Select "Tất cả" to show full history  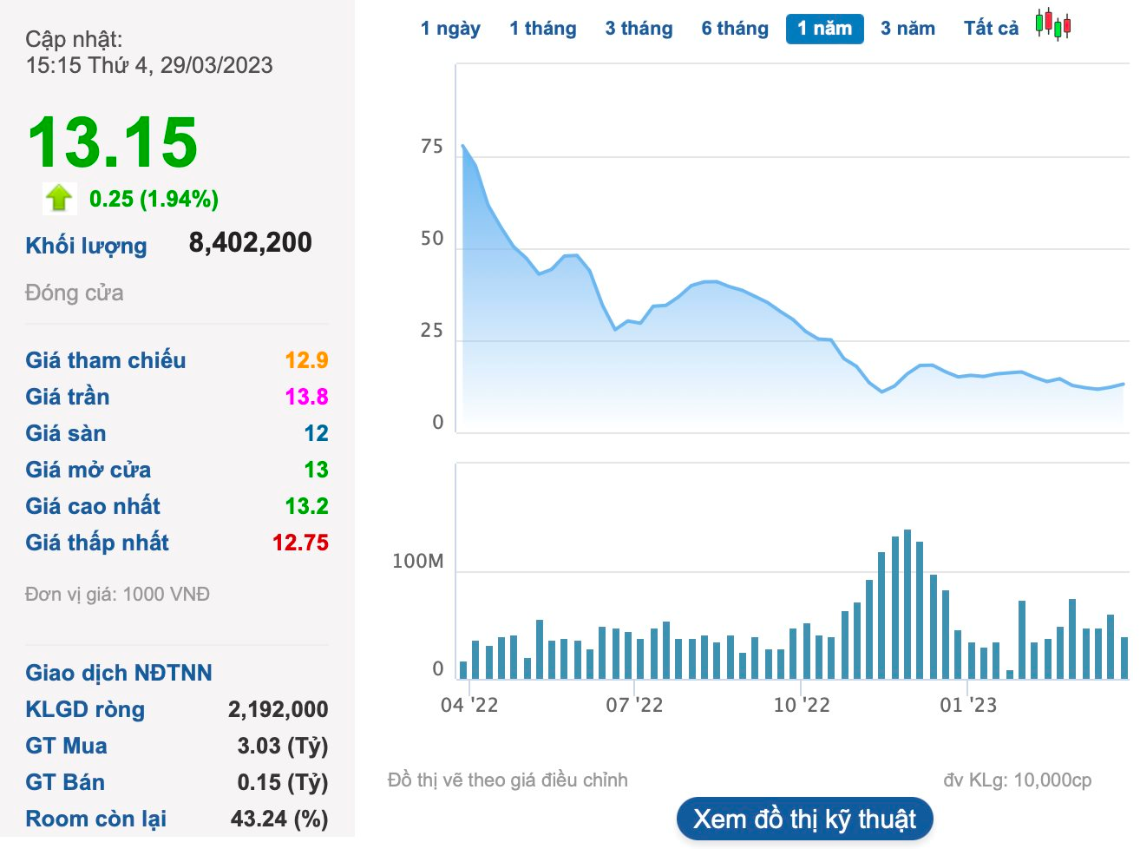click(989, 28)
